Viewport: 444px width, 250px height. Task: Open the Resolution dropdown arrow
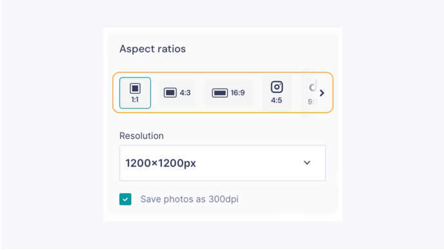[x=307, y=163]
